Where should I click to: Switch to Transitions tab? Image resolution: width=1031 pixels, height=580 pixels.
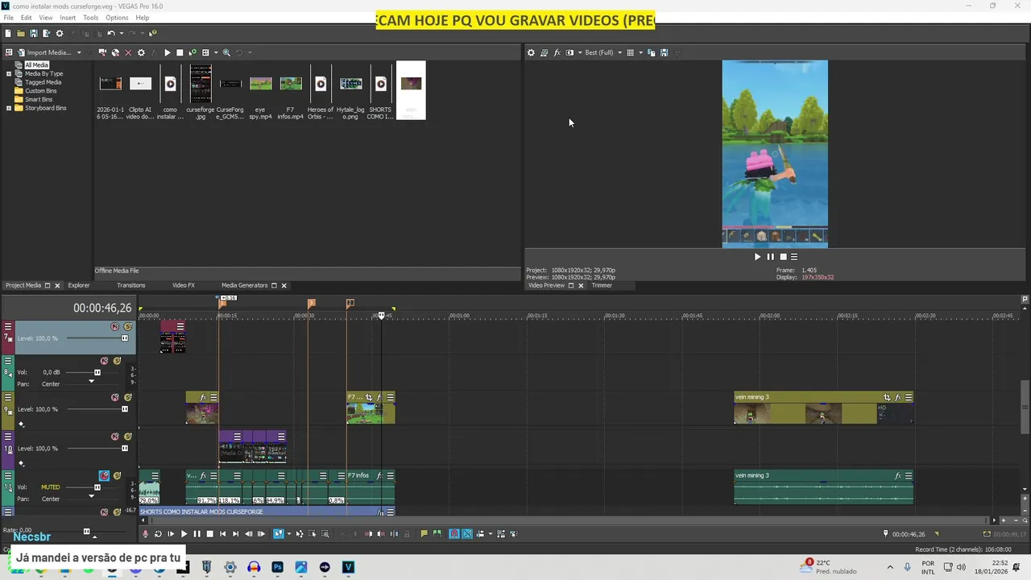(130, 285)
